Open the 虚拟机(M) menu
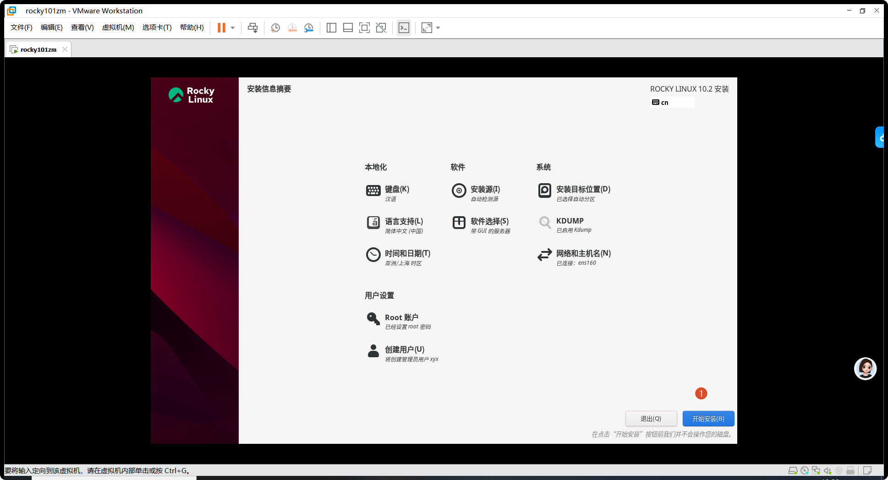Image resolution: width=888 pixels, height=480 pixels. (118, 27)
